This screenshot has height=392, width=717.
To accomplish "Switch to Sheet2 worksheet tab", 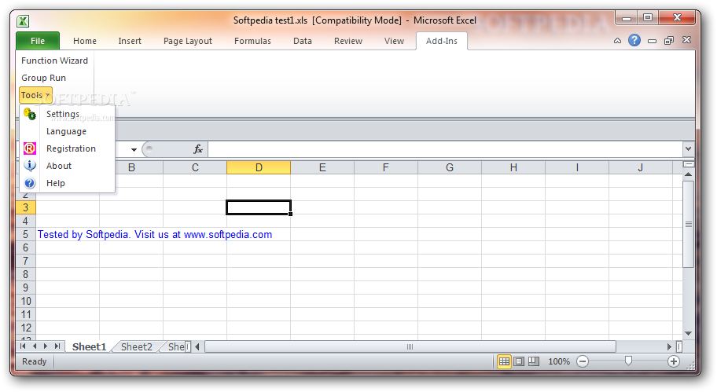I will coord(136,346).
